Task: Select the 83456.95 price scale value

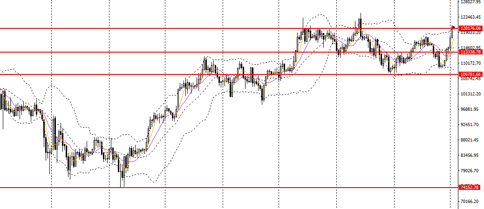Action: [470, 155]
